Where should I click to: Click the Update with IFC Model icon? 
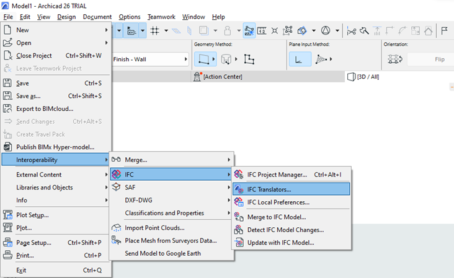tap(239, 243)
